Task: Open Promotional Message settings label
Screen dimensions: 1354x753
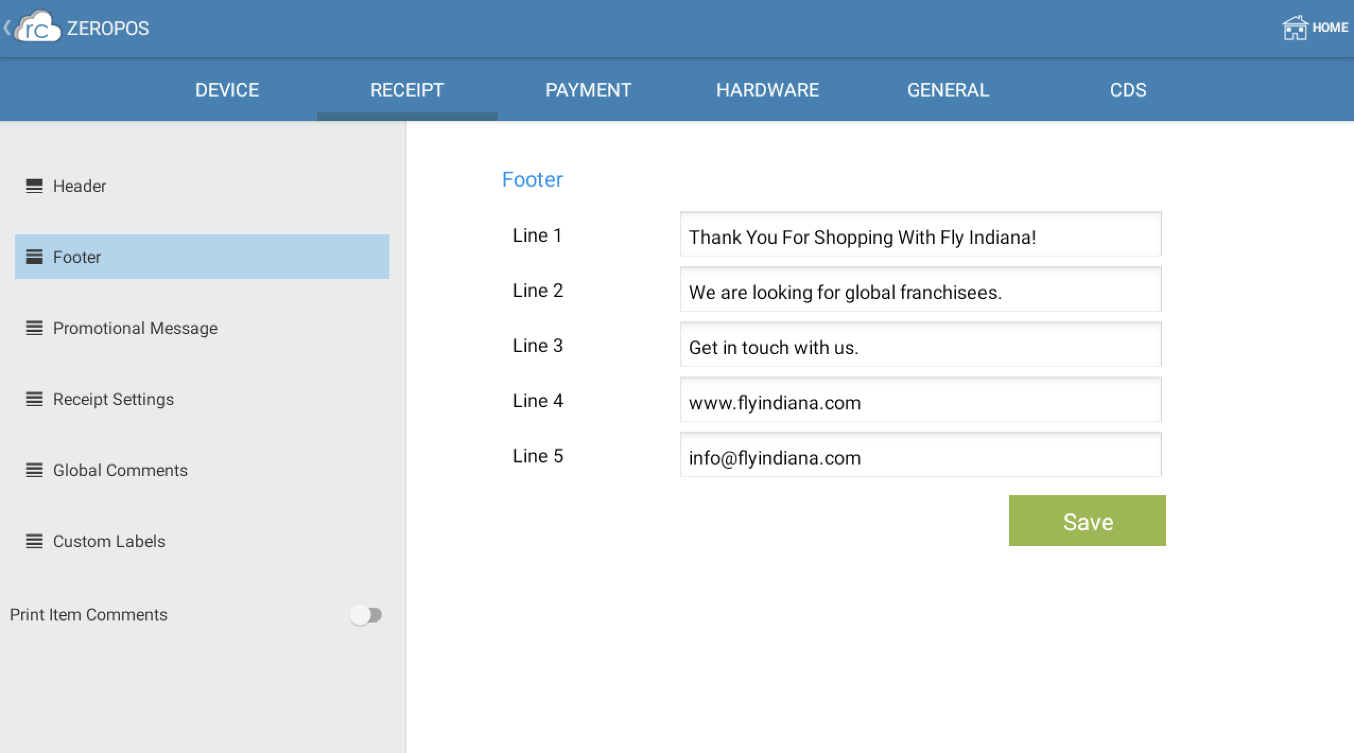Action: 135,328
